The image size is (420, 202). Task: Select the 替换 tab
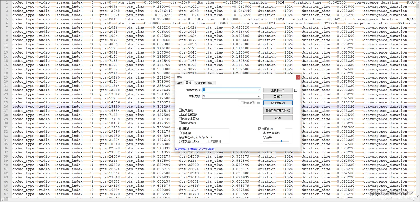coord(188,83)
